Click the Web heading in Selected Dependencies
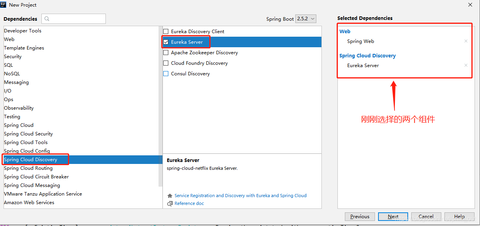 coord(345,31)
